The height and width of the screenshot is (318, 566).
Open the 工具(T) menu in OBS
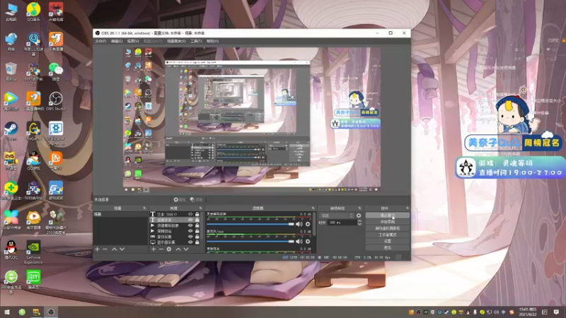coord(196,41)
